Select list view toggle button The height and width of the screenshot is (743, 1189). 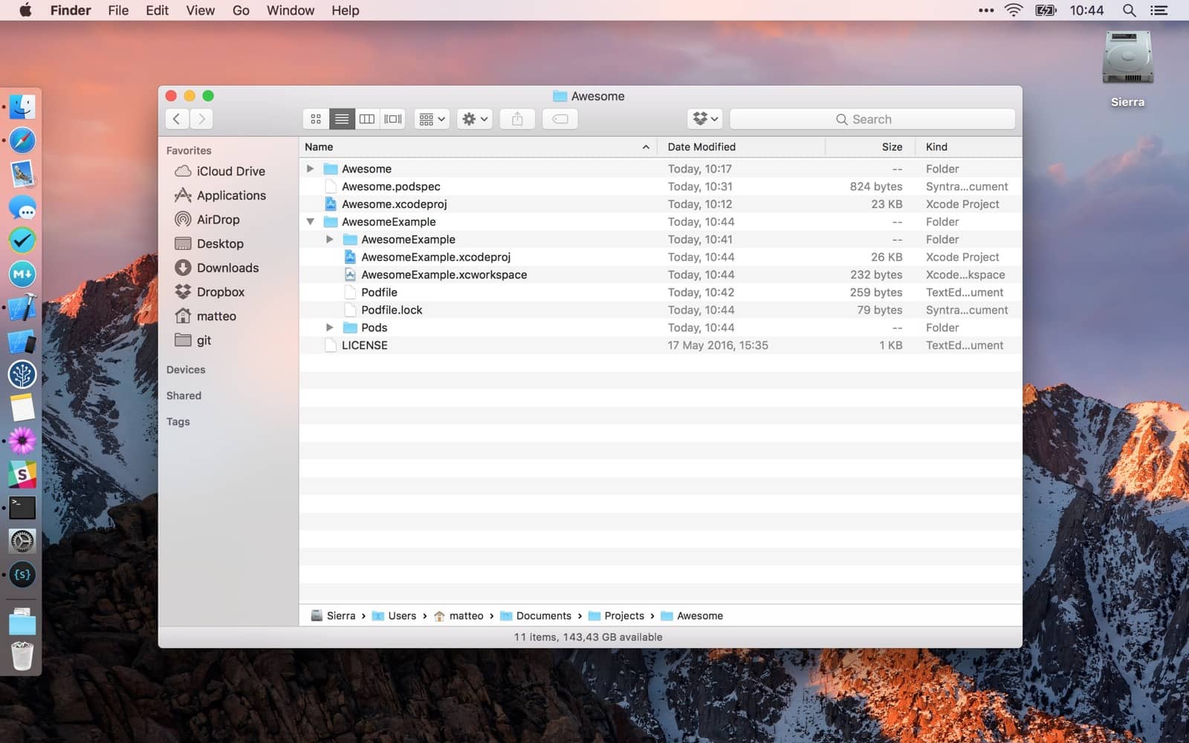click(x=342, y=119)
